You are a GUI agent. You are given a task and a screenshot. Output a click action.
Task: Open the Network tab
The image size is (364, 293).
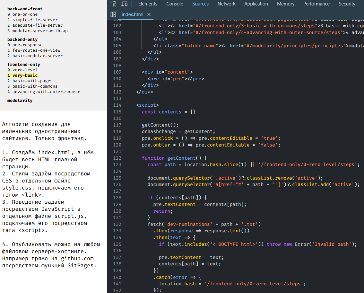coord(226,4)
